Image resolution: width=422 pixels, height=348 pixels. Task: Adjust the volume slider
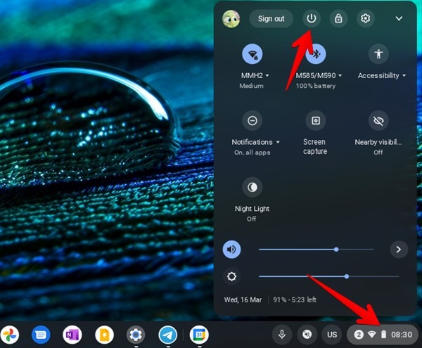click(316, 250)
